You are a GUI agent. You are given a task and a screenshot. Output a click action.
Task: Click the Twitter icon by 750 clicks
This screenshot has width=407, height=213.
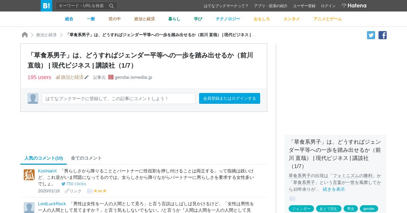63,184
